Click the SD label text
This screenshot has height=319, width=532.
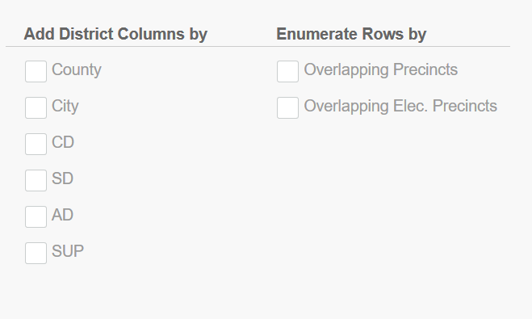(62, 178)
